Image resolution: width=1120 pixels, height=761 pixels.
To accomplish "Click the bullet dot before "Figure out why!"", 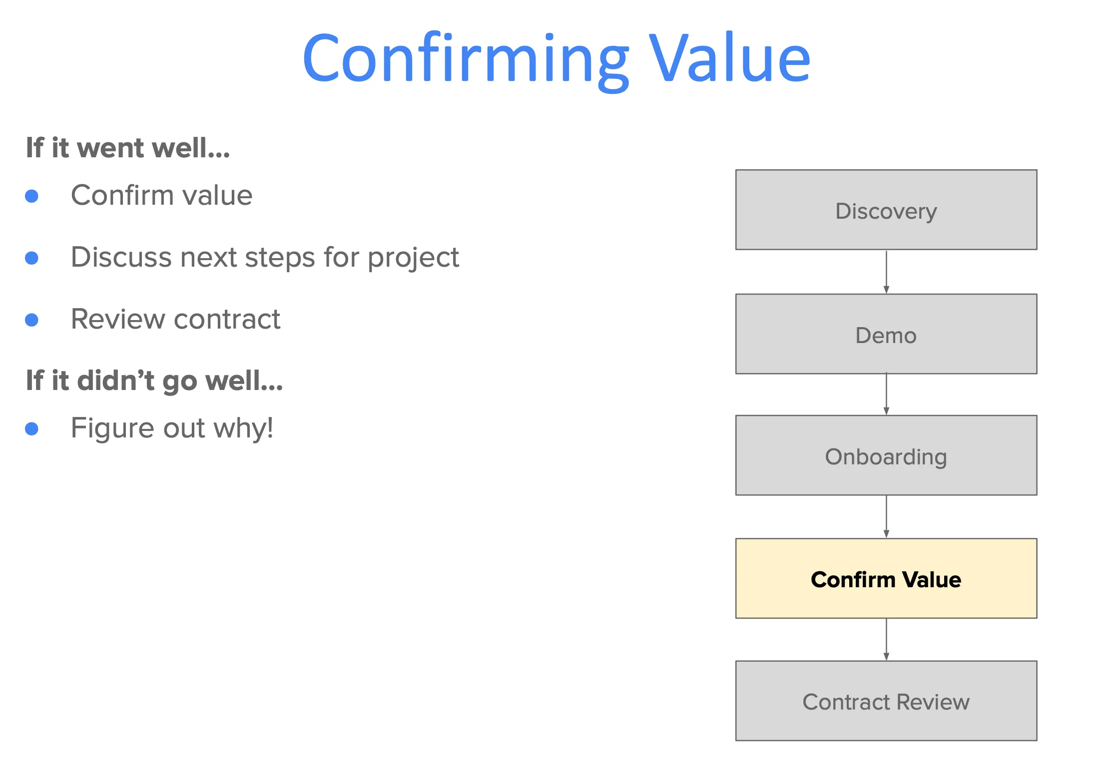I will point(32,429).
